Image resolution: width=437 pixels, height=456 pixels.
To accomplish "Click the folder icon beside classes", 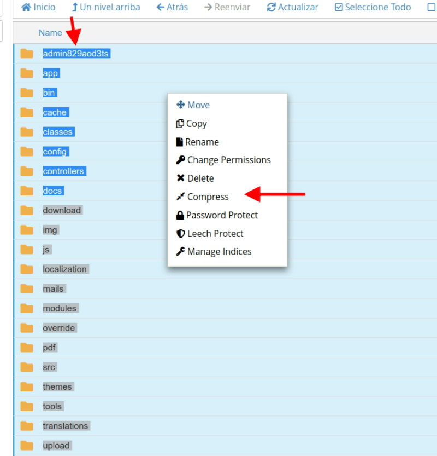I will coord(27,132).
